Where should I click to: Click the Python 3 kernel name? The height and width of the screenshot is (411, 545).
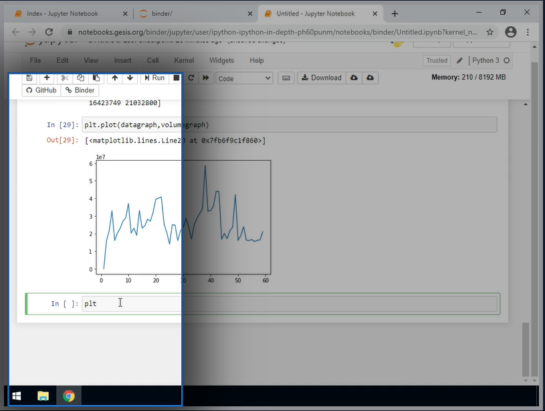485,60
